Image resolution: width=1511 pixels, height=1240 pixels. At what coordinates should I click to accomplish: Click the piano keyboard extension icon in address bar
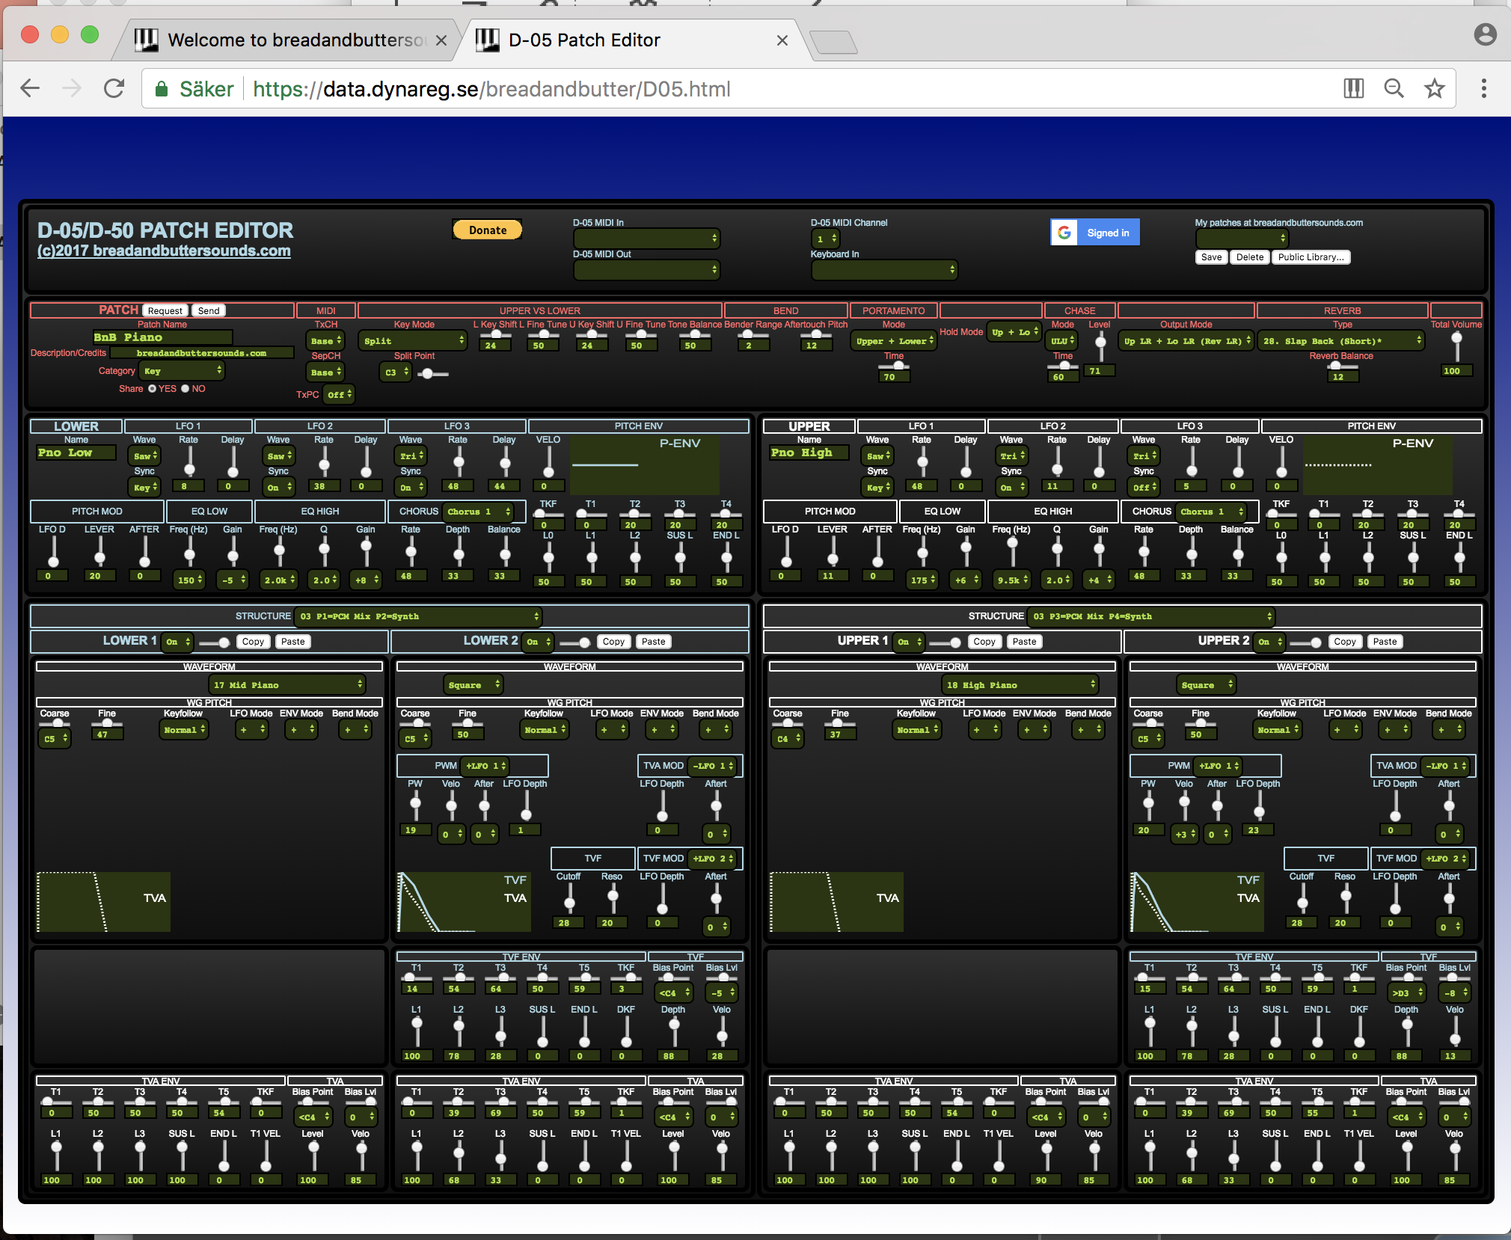coord(1353,89)
